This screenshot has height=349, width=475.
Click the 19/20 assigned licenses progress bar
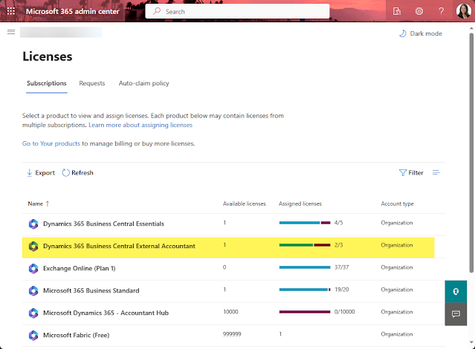[305, 290]
